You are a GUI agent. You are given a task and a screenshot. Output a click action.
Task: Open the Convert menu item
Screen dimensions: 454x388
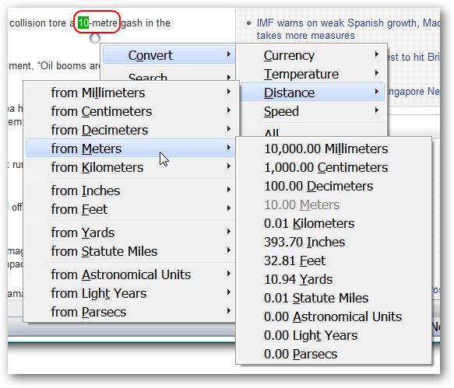pyautogui.click(x=169, y=55)
